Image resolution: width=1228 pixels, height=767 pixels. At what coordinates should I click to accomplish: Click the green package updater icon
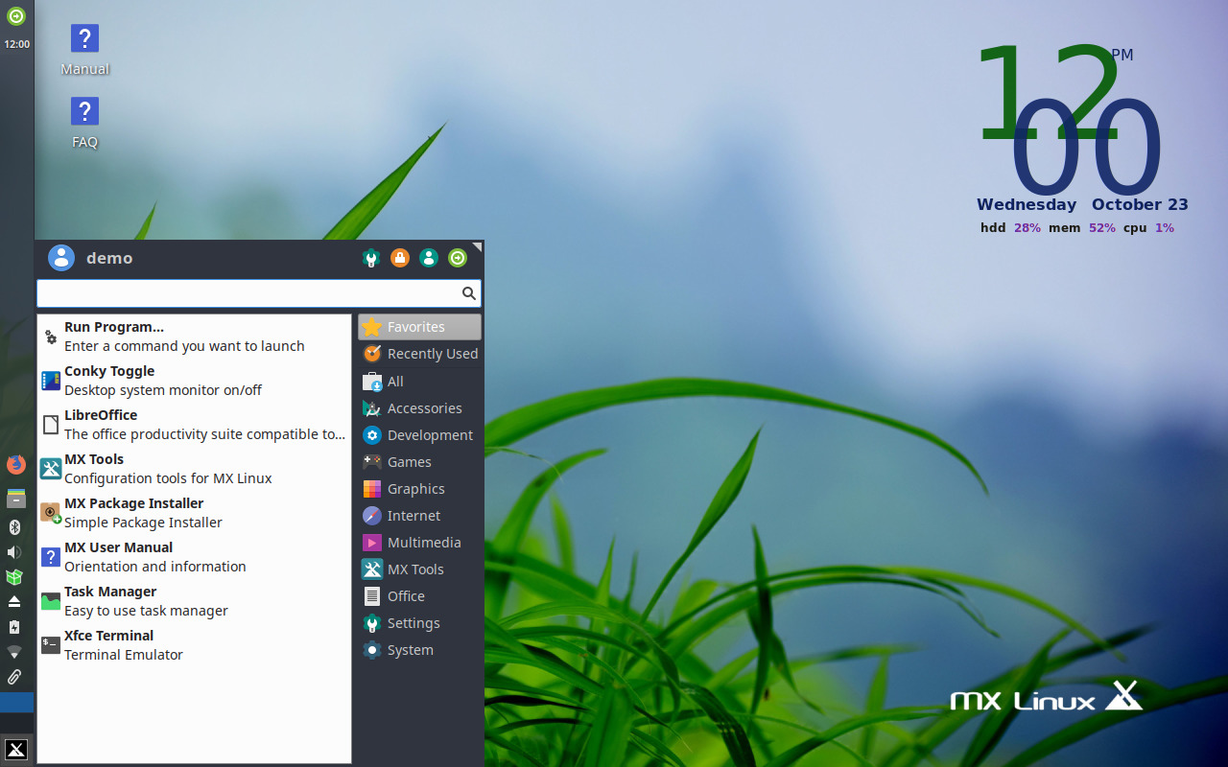click(x=14, y=577)
